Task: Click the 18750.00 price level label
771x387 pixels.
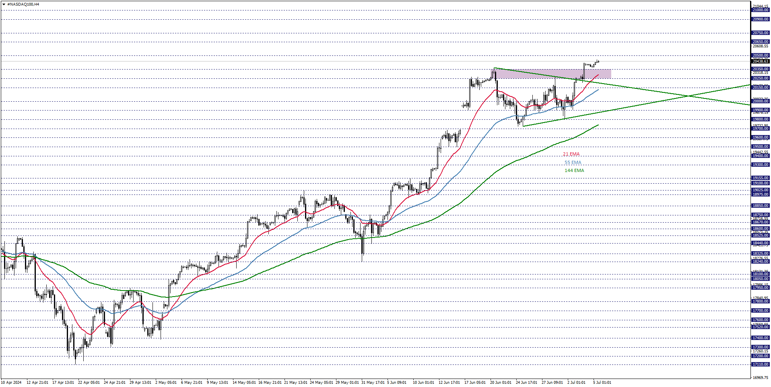Action: coord(761,215)
